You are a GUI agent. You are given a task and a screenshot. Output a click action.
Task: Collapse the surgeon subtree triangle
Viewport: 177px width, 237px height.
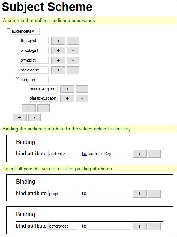point(17,78)
